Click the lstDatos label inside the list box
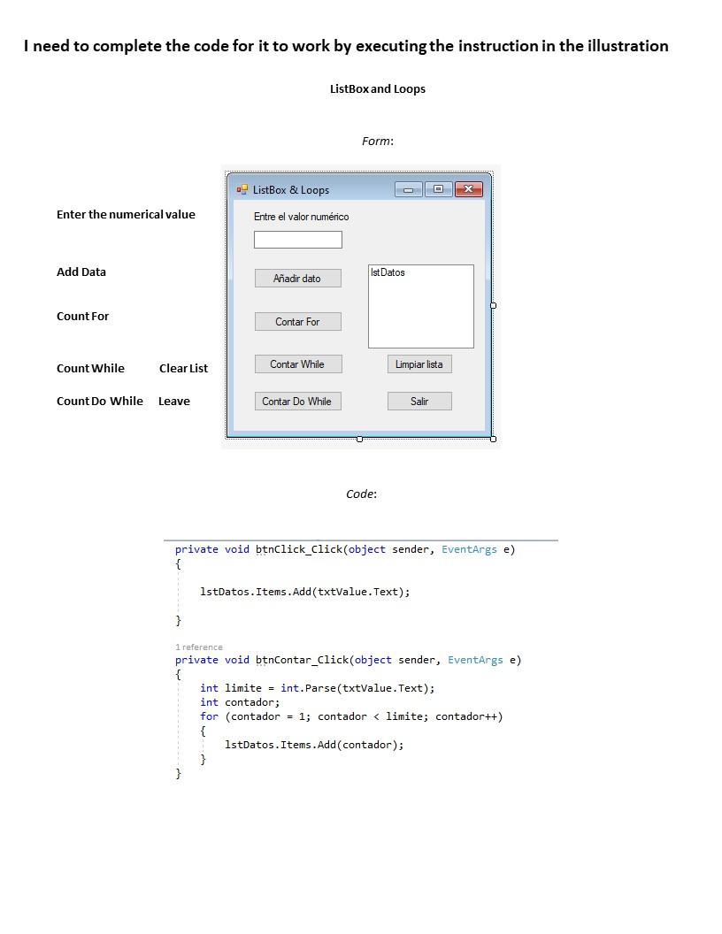The height and width of the screenshot is (934, 722). [387, 272]
